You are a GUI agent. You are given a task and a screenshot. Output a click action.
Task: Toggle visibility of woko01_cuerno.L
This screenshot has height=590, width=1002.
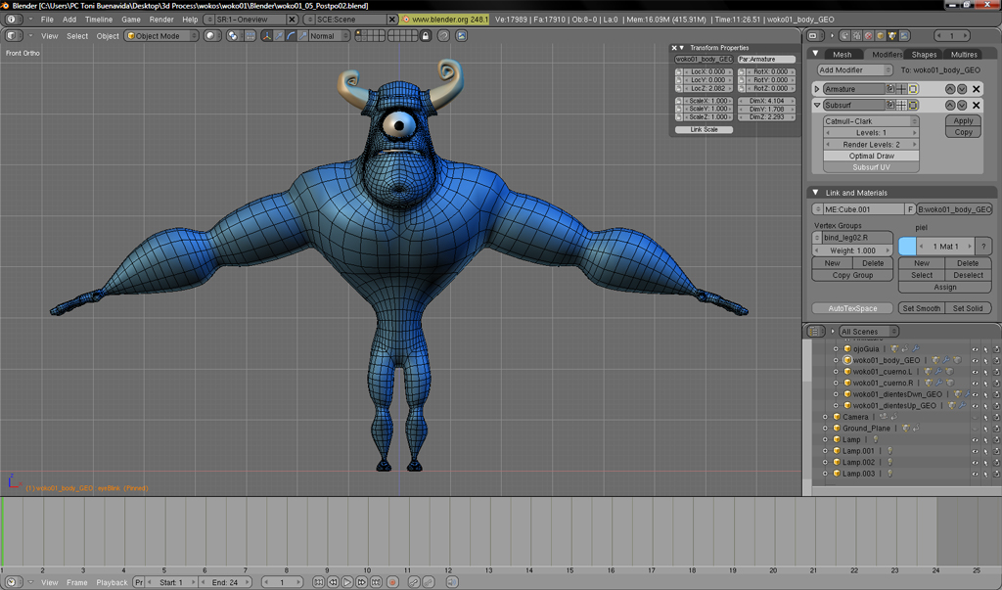tap(975, 372)
